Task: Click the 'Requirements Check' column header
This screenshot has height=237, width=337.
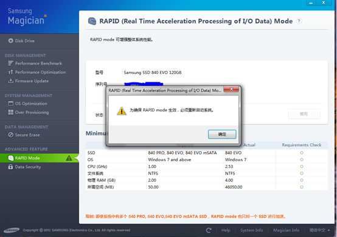Action: pyautogui.click(x=302, y=145)
